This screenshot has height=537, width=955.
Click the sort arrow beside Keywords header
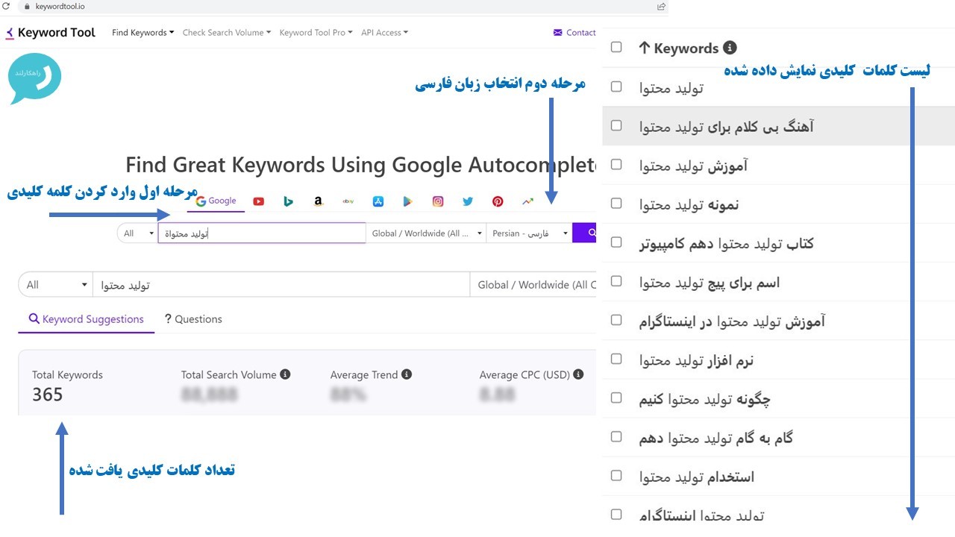coord(645,48)
